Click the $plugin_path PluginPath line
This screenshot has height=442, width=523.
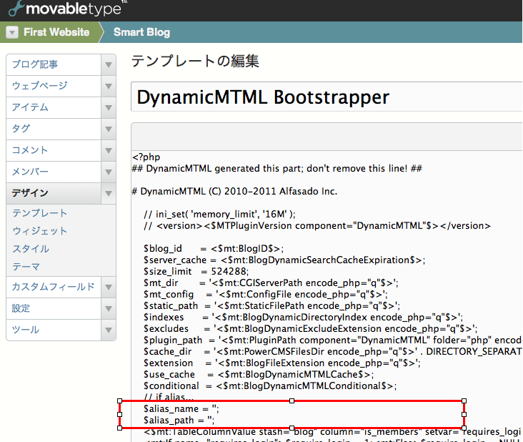333,340
